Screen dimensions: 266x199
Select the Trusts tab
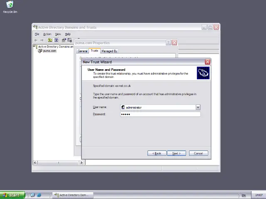point(94,51)
